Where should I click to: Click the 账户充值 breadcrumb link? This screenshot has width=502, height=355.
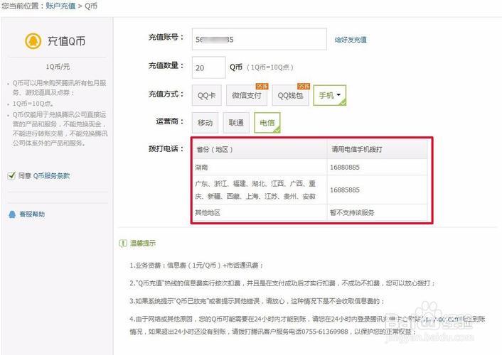coord(60,6)
